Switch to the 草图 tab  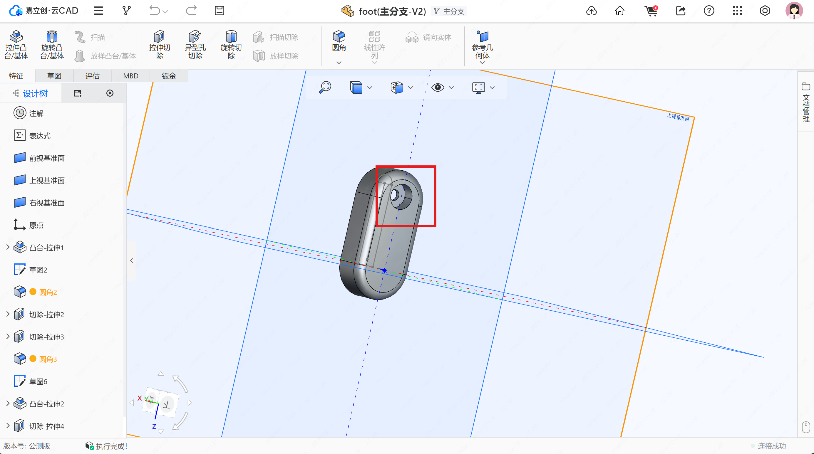tap(54, 76)
